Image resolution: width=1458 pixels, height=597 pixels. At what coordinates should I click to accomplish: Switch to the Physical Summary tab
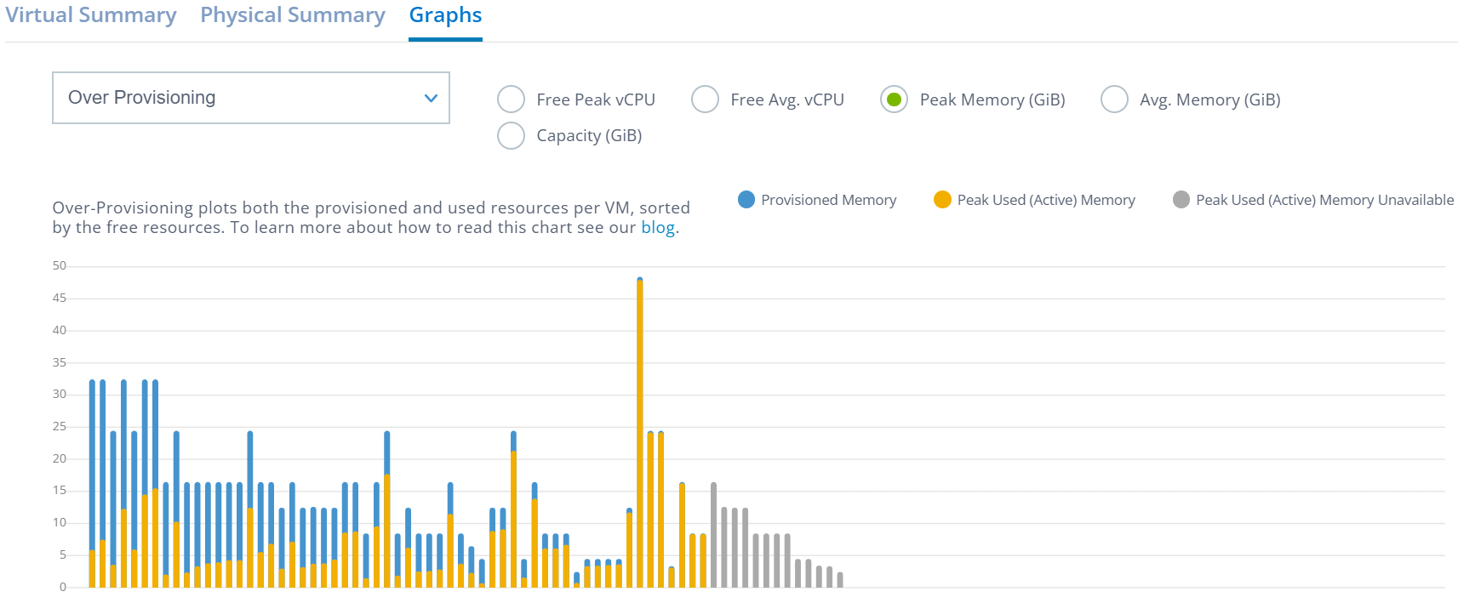pos(293,14)
